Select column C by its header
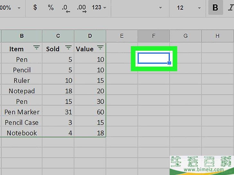The height and width of the screenshot is (175, 234). (58, 36)
